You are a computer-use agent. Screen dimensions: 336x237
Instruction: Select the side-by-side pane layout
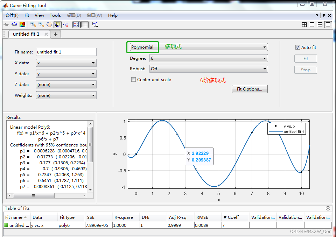pyautogui.click(x=311, y=24)
